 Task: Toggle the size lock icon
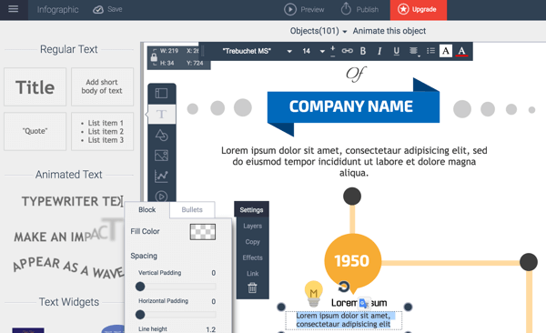(154, 56)
